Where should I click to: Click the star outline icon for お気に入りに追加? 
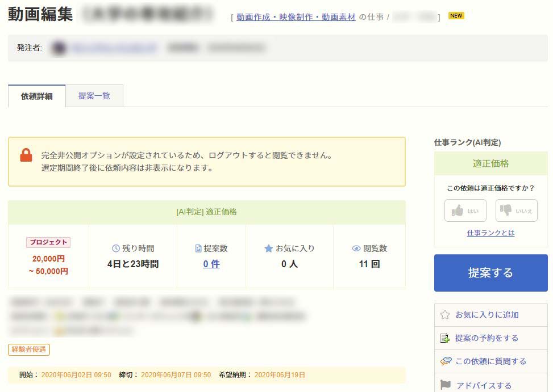pos(445,315)
